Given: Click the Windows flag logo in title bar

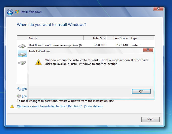Looking at the screenshot, I should [x=17, y=12].
